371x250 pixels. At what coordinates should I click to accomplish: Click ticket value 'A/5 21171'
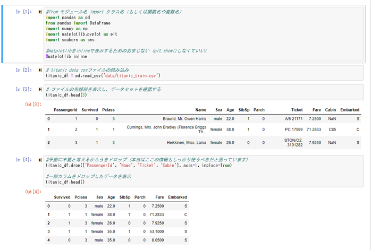[x=293, y=118]
